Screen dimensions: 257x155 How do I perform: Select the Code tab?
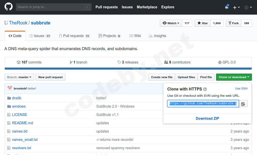coord(15,36)
